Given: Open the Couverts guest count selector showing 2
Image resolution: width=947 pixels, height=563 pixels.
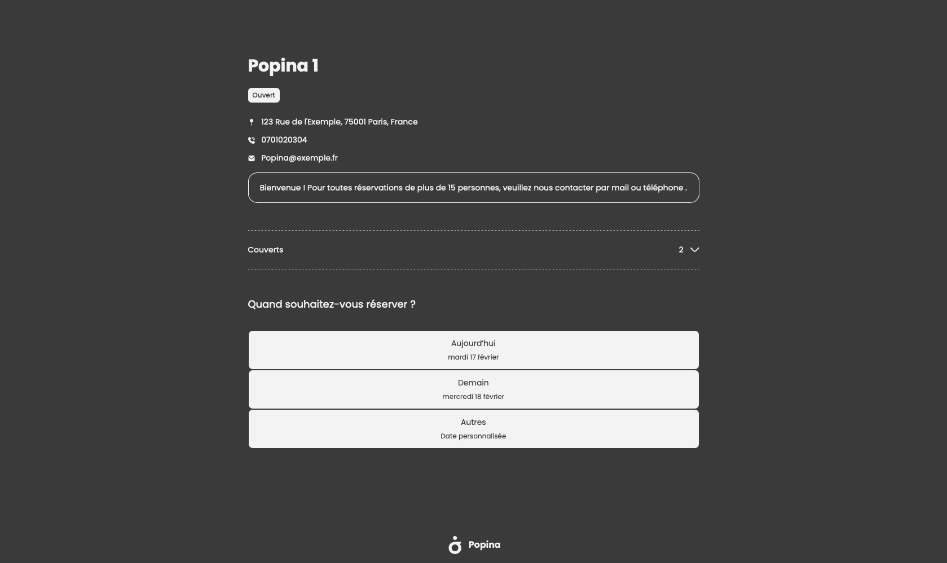Looking at the screenshot, I should (x=689, y=250).
